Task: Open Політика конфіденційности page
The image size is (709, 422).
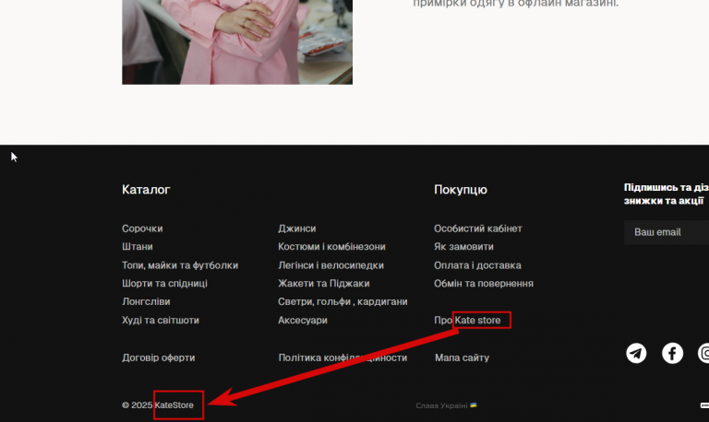Action: point(342,358)
